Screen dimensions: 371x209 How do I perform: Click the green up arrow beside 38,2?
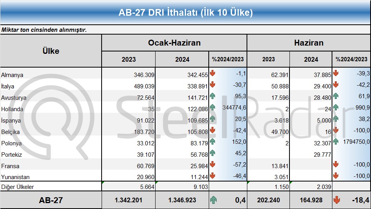coord(336,118)
